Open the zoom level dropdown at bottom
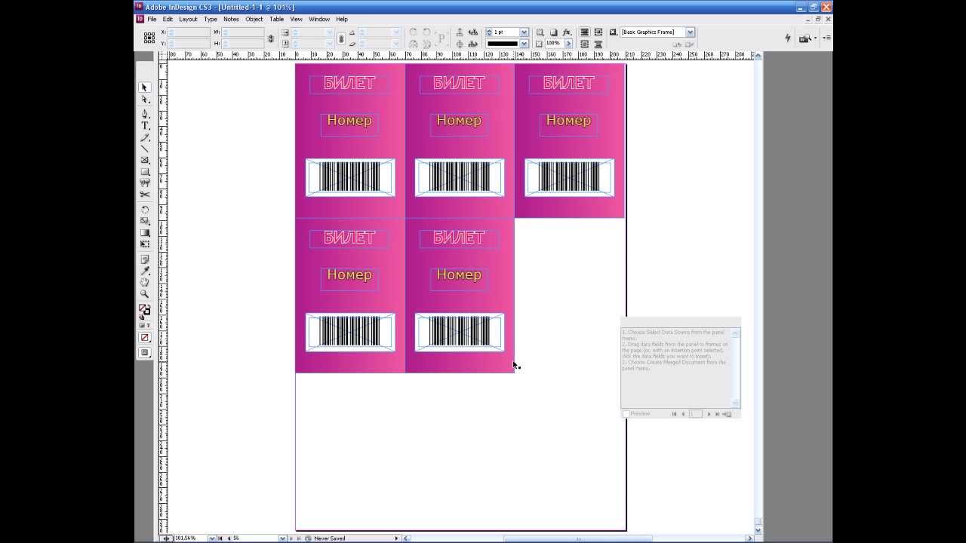 click(211, 538)
